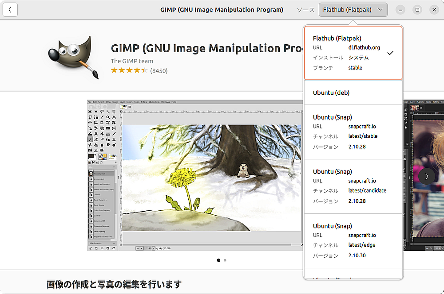Click The GIMP team developer name
The image size is (444, 294).
click(132, 61)
